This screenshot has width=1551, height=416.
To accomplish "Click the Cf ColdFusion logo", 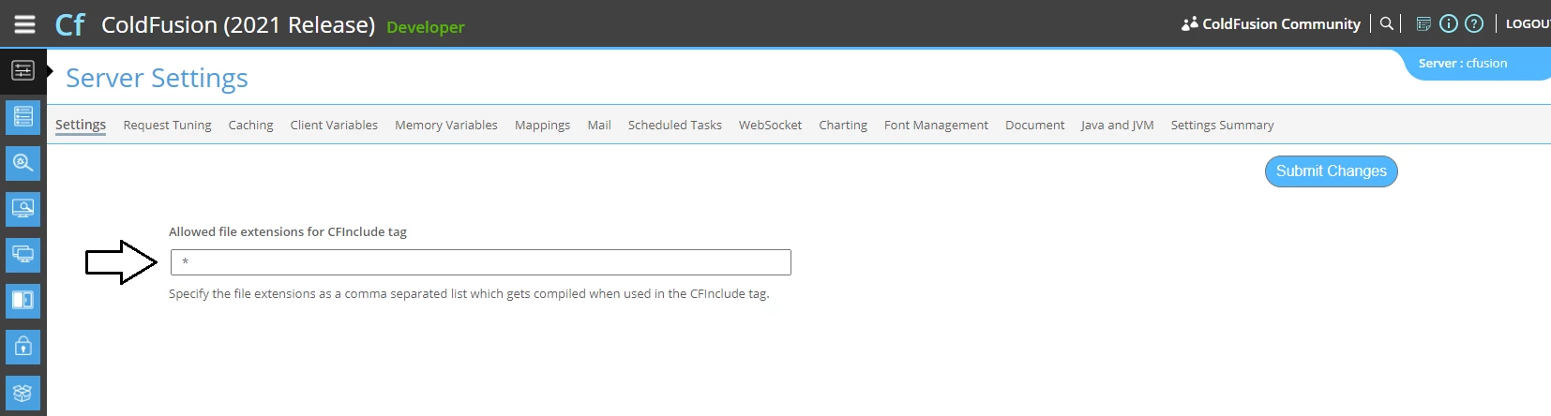I will pyautogui.click(x=70, y=24).
